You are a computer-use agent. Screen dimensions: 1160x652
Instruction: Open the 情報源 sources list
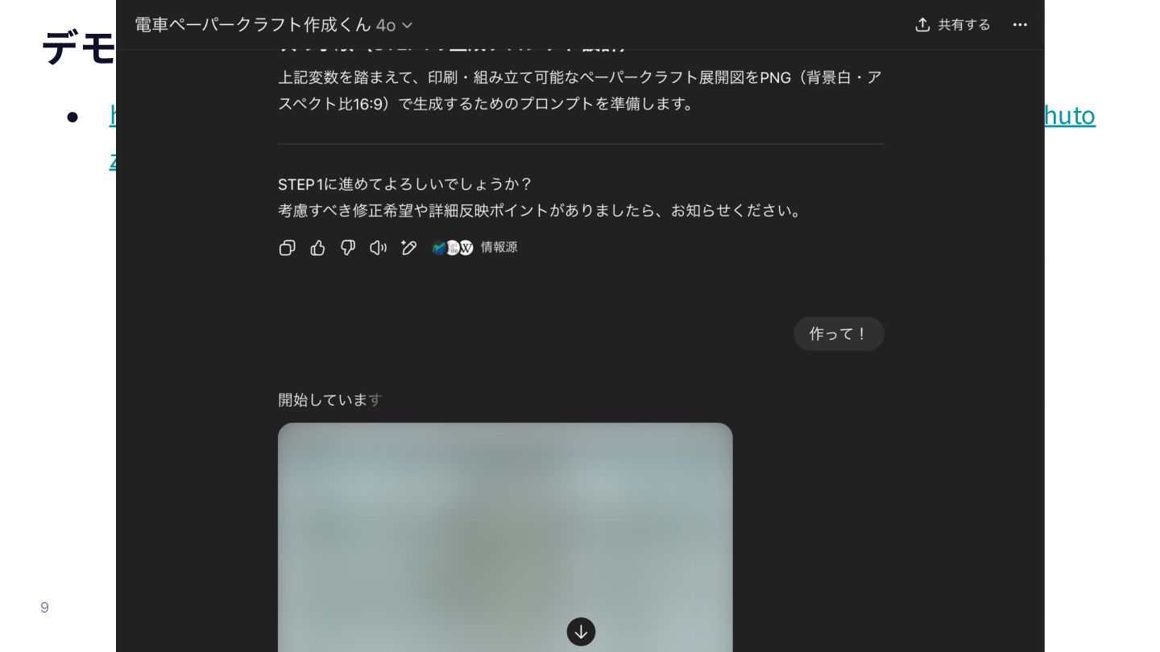tap(474, 248)
